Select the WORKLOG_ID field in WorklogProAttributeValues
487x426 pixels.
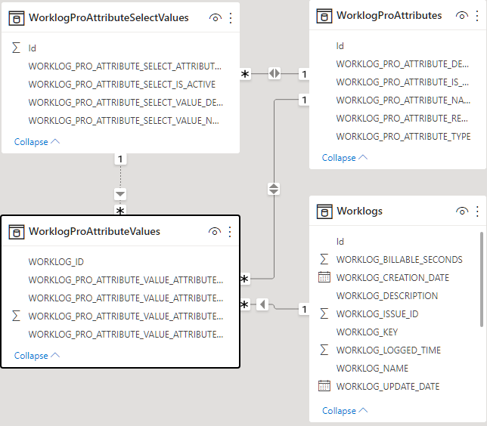pyautogui.click(x=56, y=262)
